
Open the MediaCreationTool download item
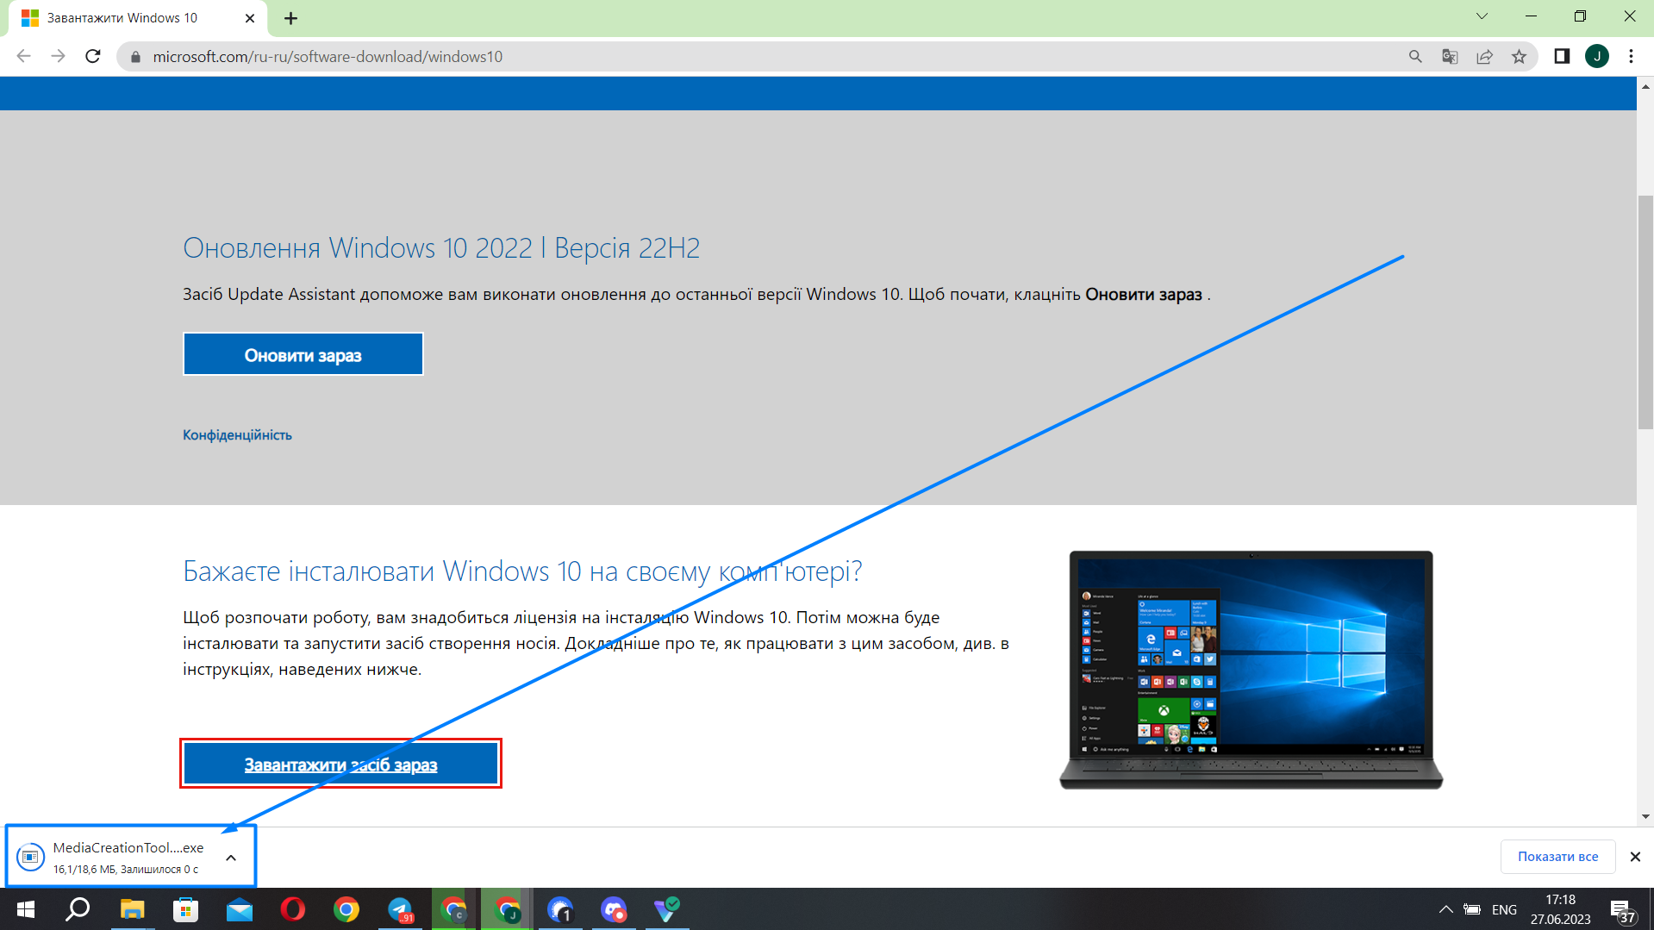116,857
